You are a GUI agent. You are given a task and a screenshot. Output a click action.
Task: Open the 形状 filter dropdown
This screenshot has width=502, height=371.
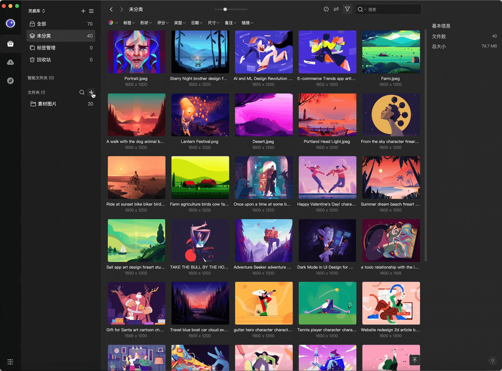(x=146, y=23)
